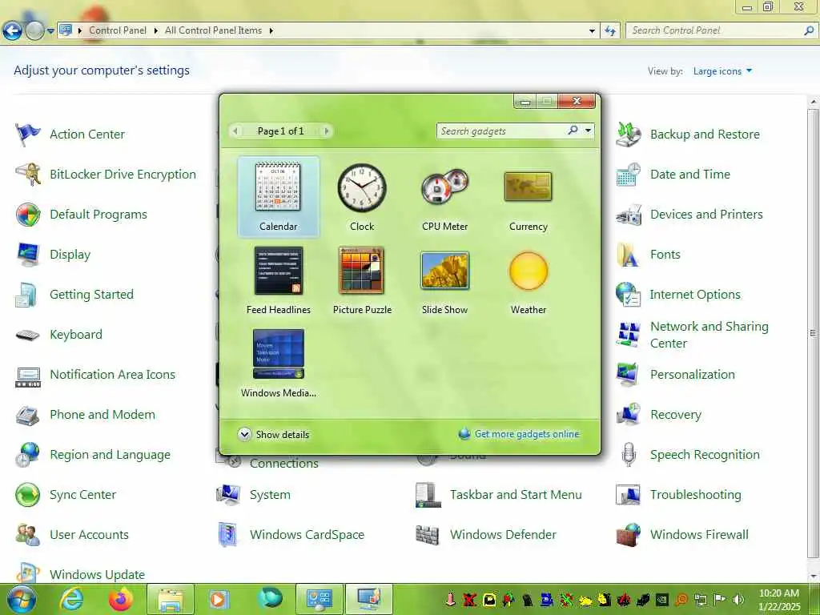
Task: Select the Windows Media Center gadget
Action: [x=278, y=364]
